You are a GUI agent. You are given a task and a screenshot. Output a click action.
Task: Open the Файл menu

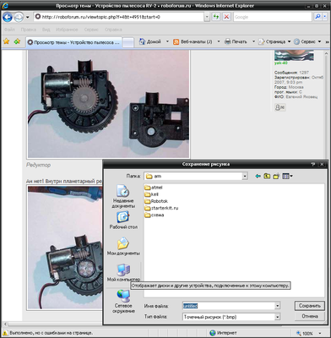point(9,30)
